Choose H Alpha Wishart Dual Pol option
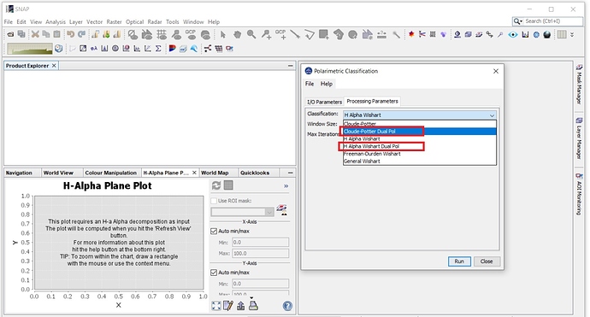 pos(420,146)
